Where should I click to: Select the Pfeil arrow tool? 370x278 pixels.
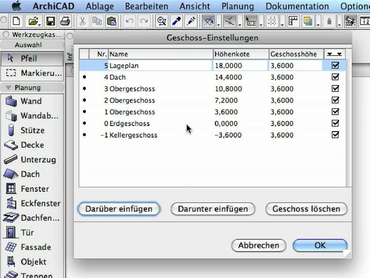point(32,58)
